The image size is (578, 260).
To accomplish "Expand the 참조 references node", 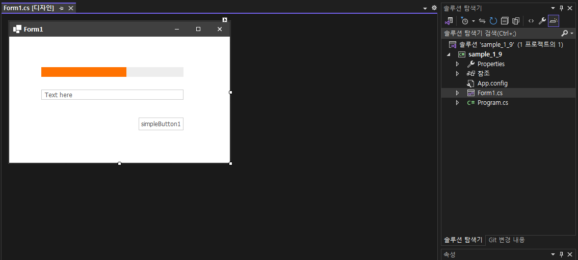I will pos(458,74).
